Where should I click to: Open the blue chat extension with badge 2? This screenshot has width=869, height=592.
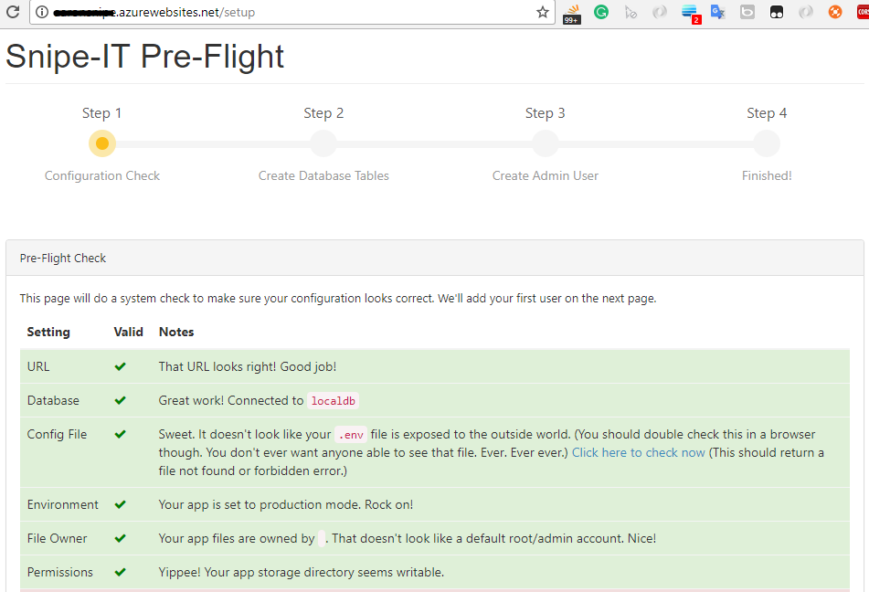(x=691, y=14)
